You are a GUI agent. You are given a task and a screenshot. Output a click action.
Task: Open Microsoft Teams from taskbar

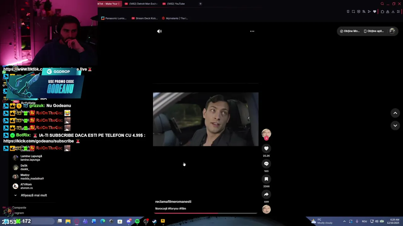[x=85, y=221]
